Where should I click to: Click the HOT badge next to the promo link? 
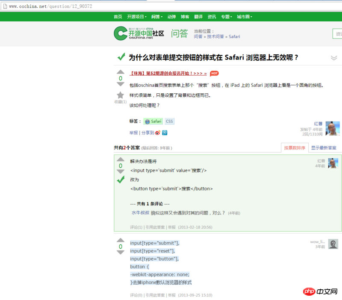[214, 73]
